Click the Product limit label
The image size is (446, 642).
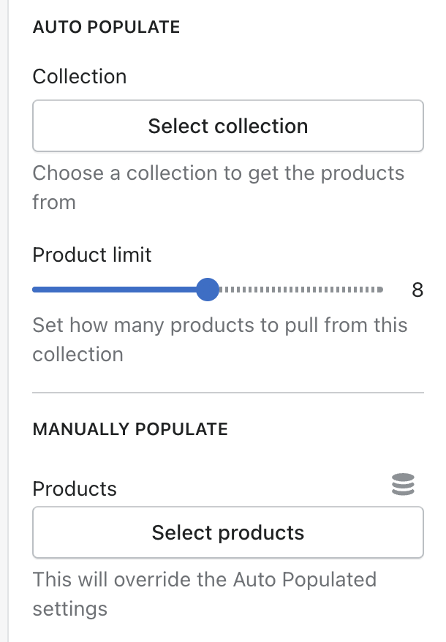pos(92,254)
